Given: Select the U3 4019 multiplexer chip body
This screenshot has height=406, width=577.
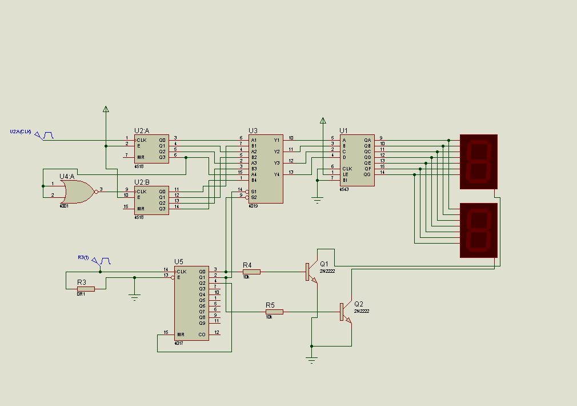Looking at the screenshot, I should 266,169.
